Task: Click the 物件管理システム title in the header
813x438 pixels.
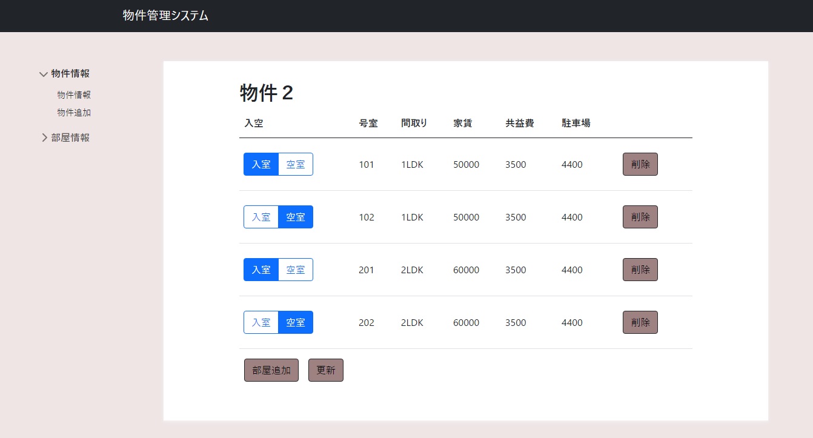Action: pyautogui.click(x=165, y=16)
